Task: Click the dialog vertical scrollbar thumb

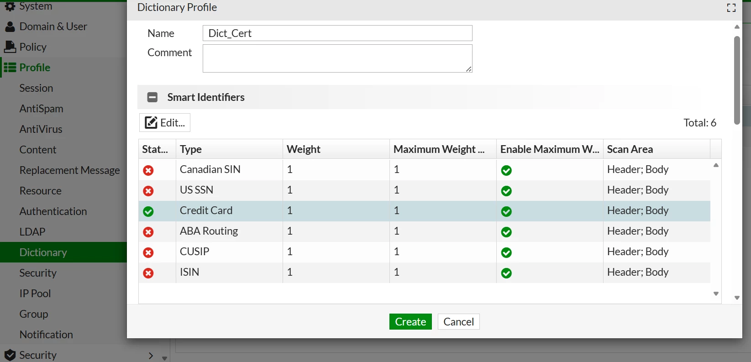Action: (737, 80)
